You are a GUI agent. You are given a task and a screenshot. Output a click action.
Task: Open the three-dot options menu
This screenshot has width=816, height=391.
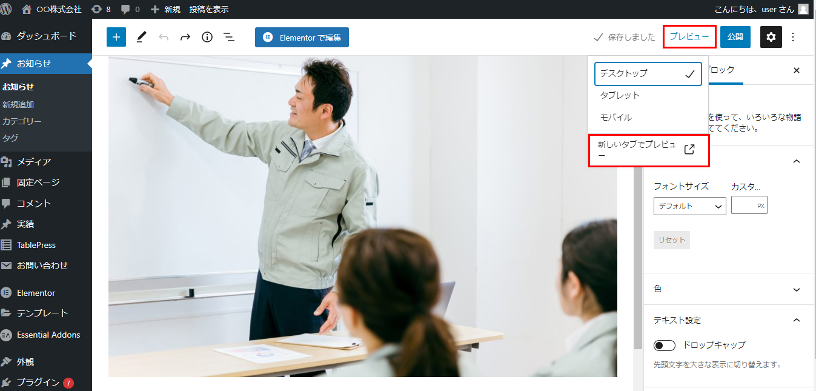click(x=794, y=37)
